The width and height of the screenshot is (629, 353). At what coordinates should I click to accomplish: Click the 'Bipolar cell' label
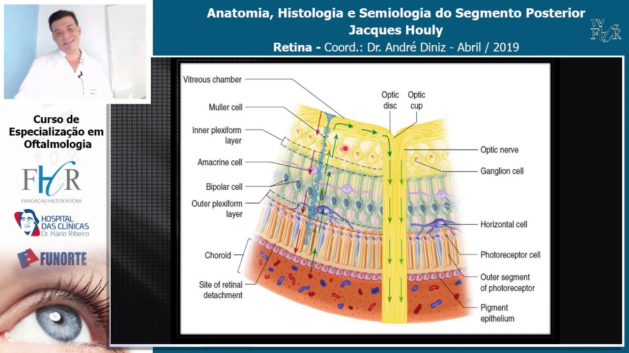click(x=224, y=187)
